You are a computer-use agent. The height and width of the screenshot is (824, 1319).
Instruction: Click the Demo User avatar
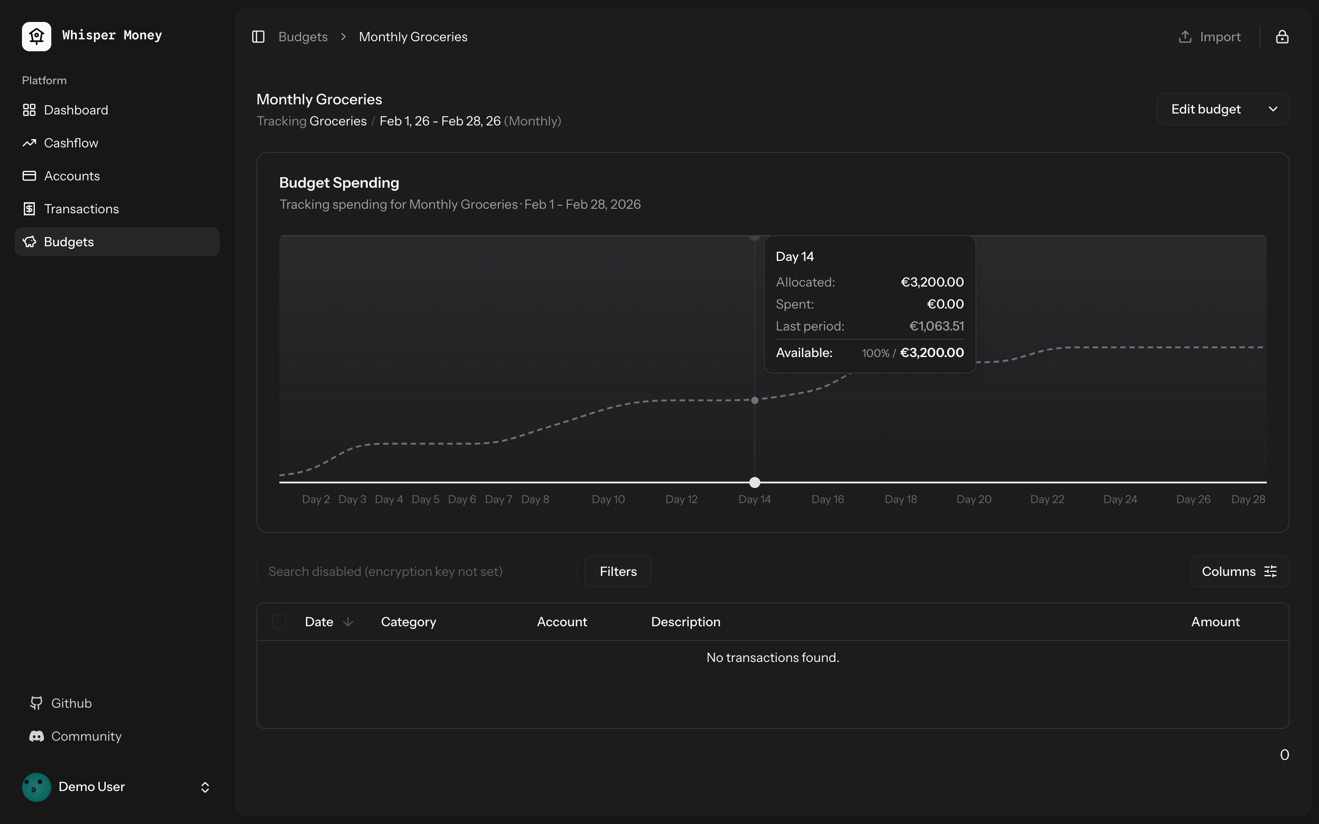pos(37,787)
